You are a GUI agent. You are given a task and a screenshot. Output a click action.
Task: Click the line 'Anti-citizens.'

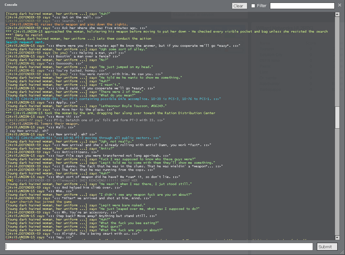click(x=52, y=152)
